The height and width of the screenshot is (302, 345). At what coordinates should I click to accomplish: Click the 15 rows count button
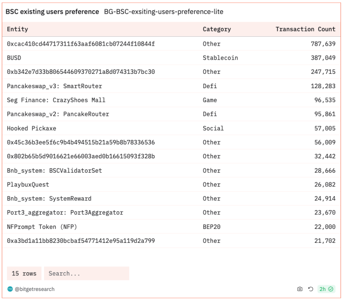24,273
